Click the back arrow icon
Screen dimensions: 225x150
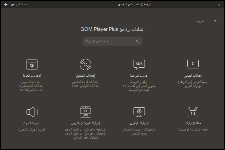pyautogui.click(x=6, y=4)
